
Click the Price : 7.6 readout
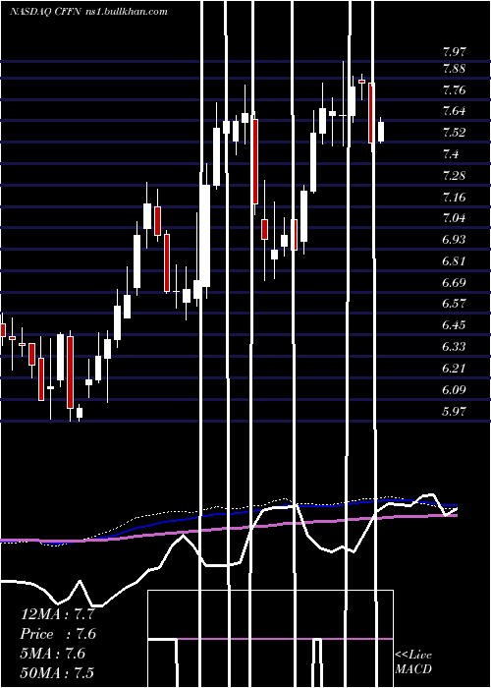[x=57, y=634]
